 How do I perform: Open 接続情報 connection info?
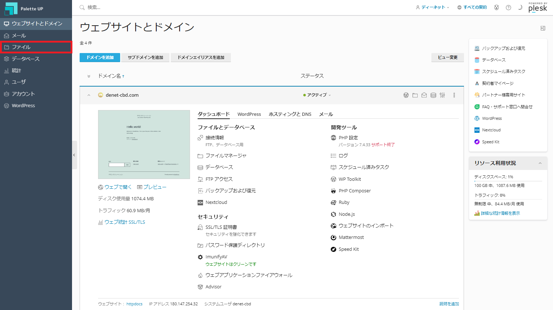pyautogui.click(x=215, y=137)
